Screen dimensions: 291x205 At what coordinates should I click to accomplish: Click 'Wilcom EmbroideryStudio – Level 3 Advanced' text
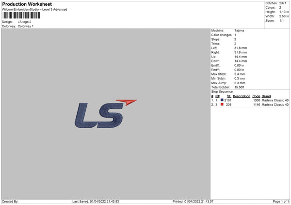(34, 10)
